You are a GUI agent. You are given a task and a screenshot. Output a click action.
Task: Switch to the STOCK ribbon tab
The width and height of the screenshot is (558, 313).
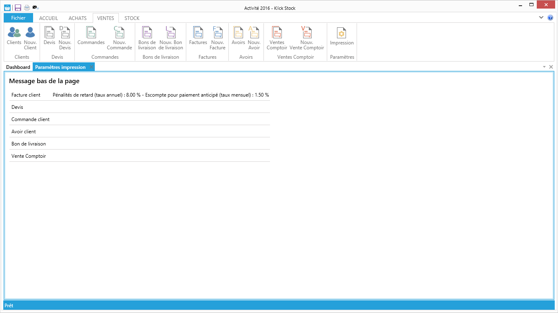[x=132, y=18]
